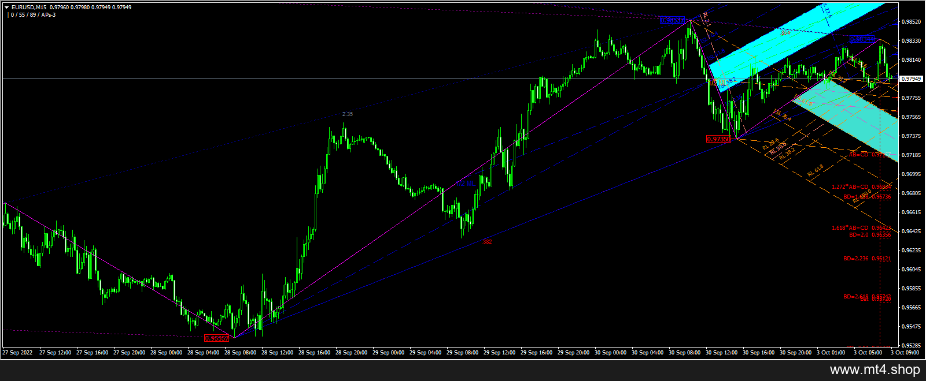Image resolution: width=926 pixels, height=381 pixels.
Task: Click the 0.97375 level on price scale
Action: [x=911, y=136]
